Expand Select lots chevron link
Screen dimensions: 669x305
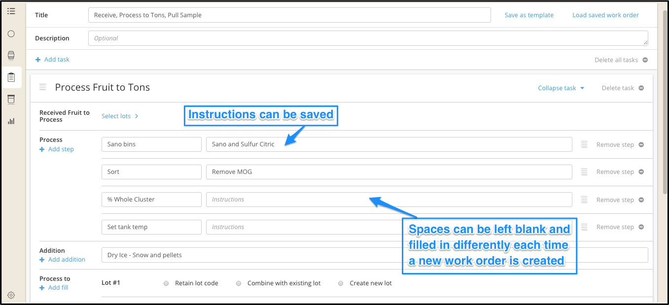click(x=120, y=116)
